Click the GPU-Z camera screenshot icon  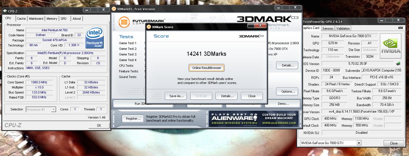[x=400, y=28]
